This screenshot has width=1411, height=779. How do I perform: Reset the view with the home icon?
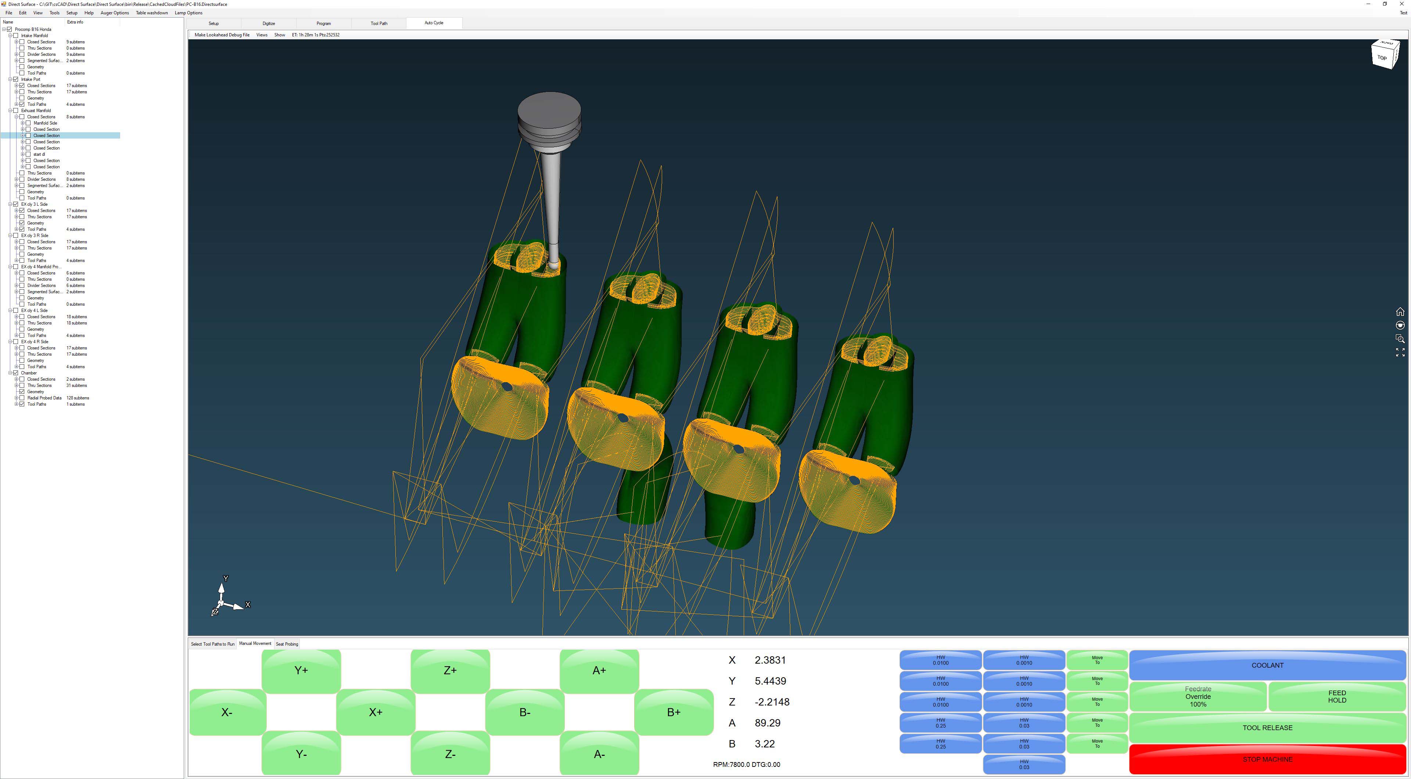1400,312
